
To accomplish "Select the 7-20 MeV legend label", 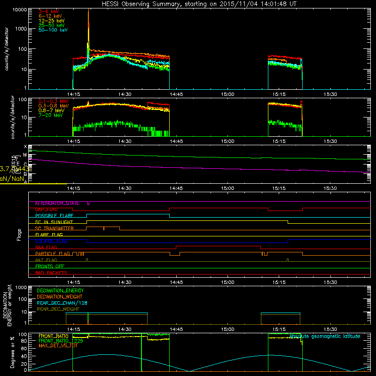I will 51,115.
